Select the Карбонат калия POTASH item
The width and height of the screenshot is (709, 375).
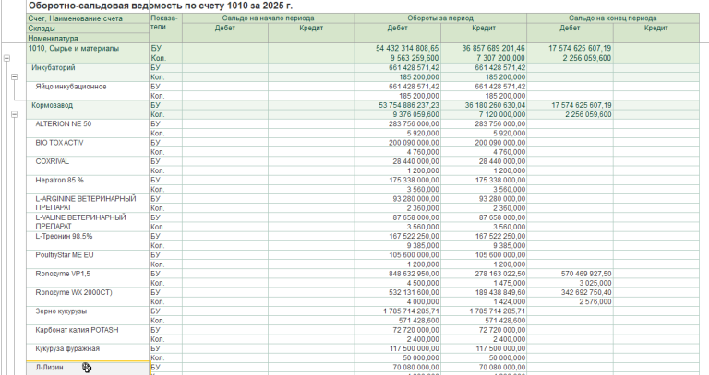pyautogui.click(x=77, y=330)
